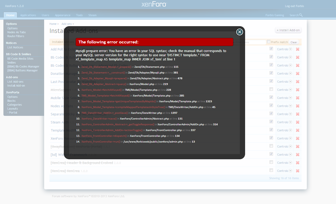Open Controls dropdown for Last Post Avatar row
This screenshot has width=336, height=204.
(x=284, y=82)
